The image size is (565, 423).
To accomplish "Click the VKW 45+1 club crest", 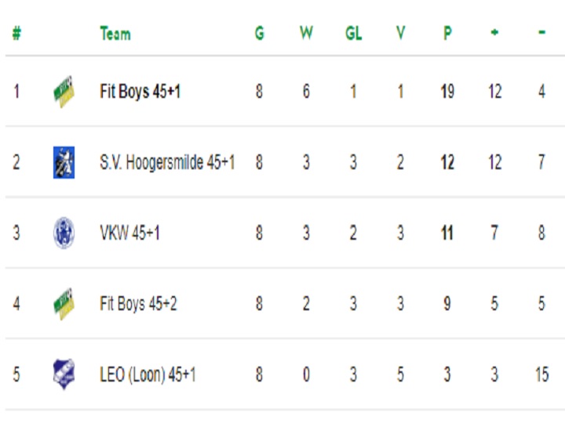I will (x=64, y=233).
